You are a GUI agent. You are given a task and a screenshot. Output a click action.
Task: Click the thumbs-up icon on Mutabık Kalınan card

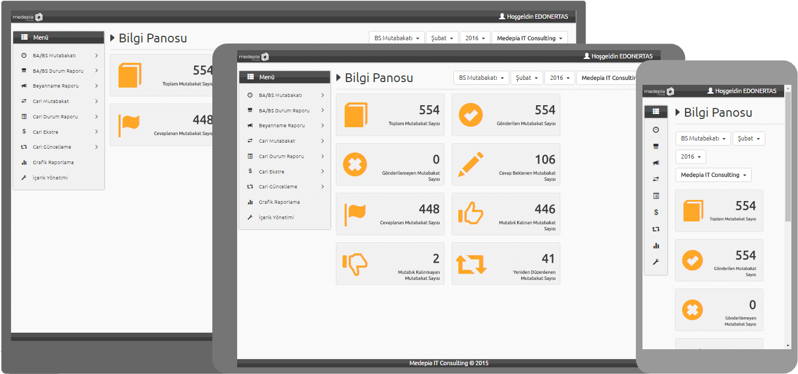coord(470,214)
